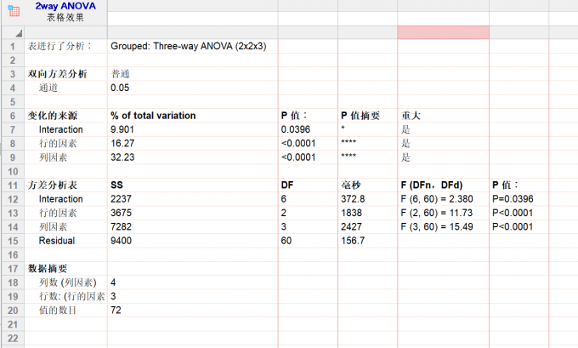Click the Residual DF value 60
Viewport: 578px width, 348px height.
[287, 241]
